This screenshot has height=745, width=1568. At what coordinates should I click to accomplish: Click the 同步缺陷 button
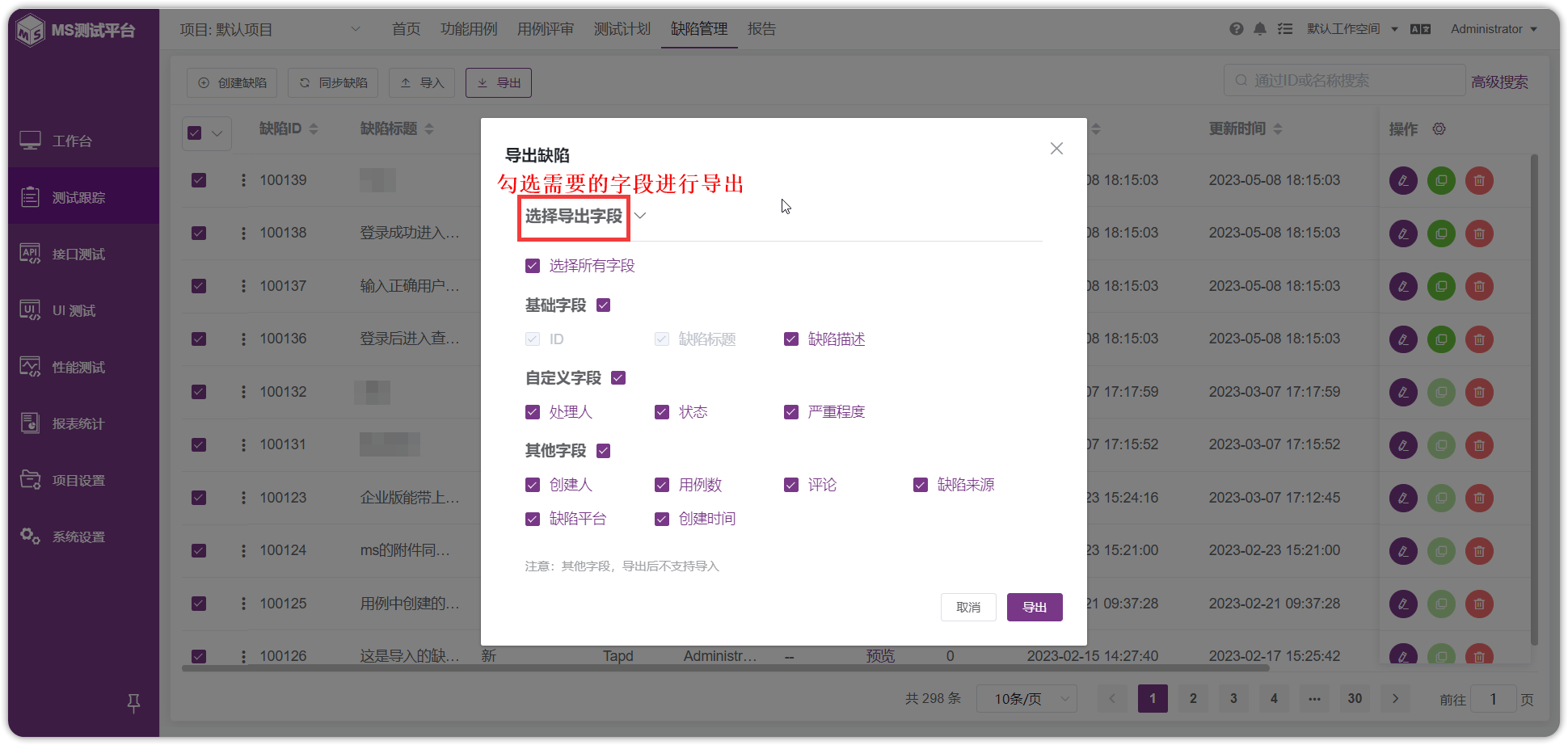(x=333, y=82)
